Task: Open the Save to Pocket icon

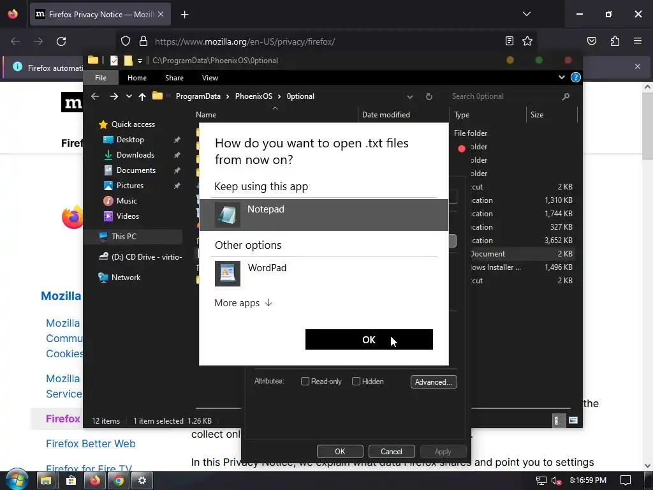Action: [x=592, y=41]
